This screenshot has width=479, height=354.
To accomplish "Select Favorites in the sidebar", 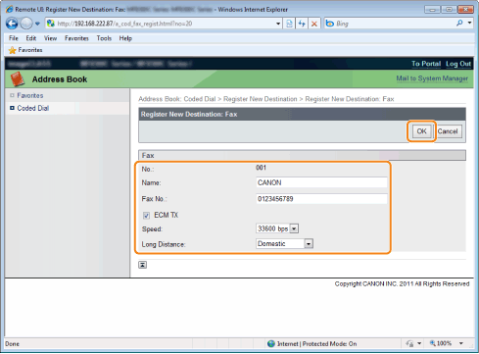I will [x=30, y=95].
